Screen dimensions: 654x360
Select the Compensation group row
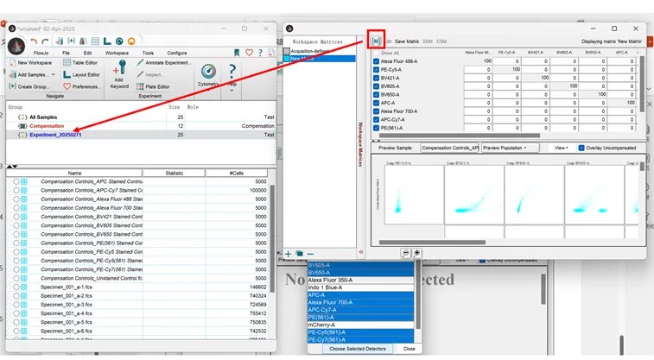point(47,126)
